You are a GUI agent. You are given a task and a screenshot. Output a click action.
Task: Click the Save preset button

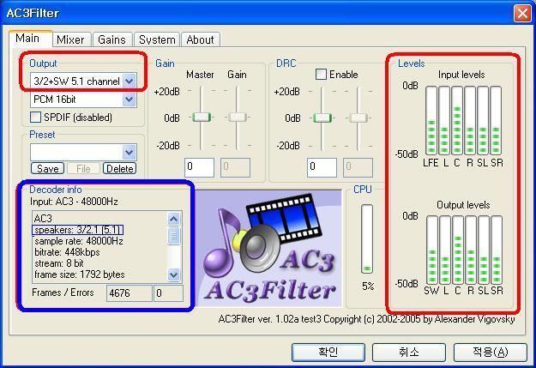click(x=47, y=169)
